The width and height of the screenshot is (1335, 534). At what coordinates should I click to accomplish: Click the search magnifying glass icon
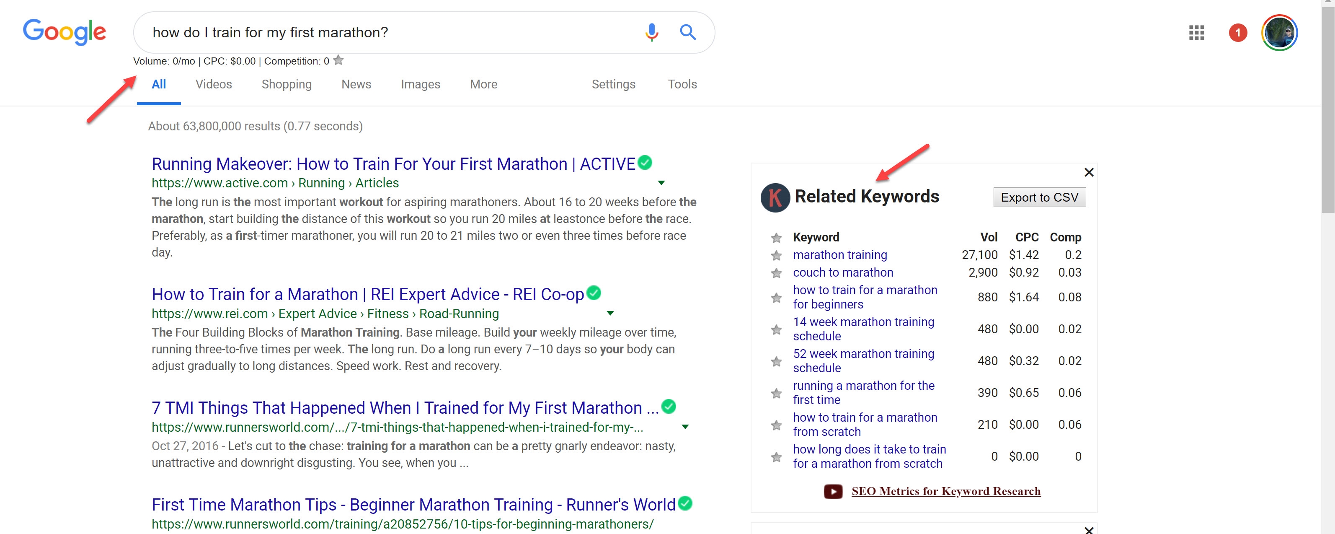point(688,32)
